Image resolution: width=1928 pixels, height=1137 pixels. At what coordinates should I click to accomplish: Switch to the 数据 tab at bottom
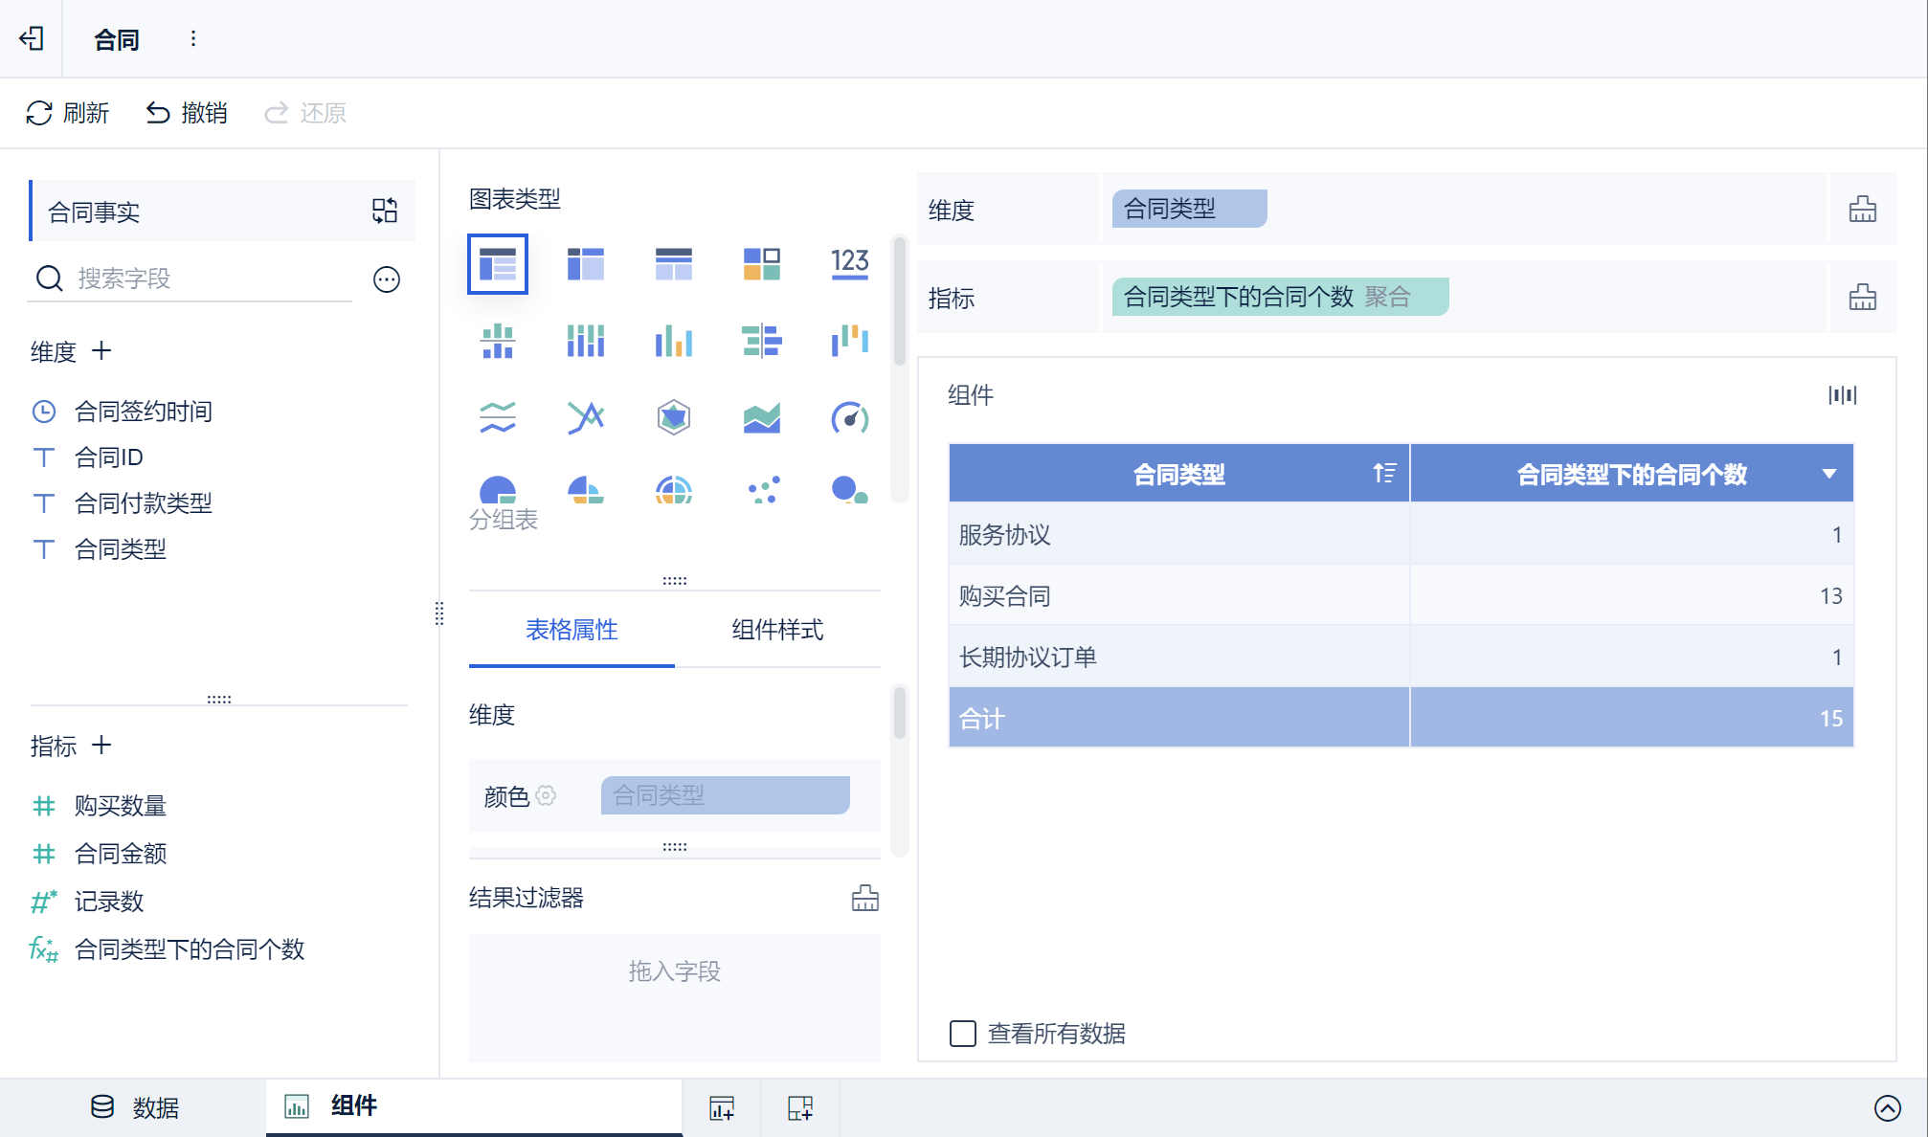[134, 1107]
